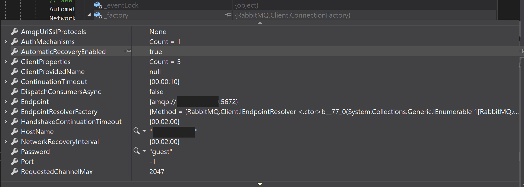
Task: Select the Port property name
Action: [x=27, y=162]
